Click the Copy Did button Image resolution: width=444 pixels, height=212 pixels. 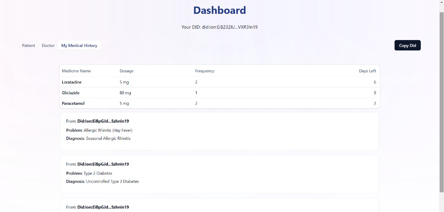pyautogui.click(x=407, y=45)
